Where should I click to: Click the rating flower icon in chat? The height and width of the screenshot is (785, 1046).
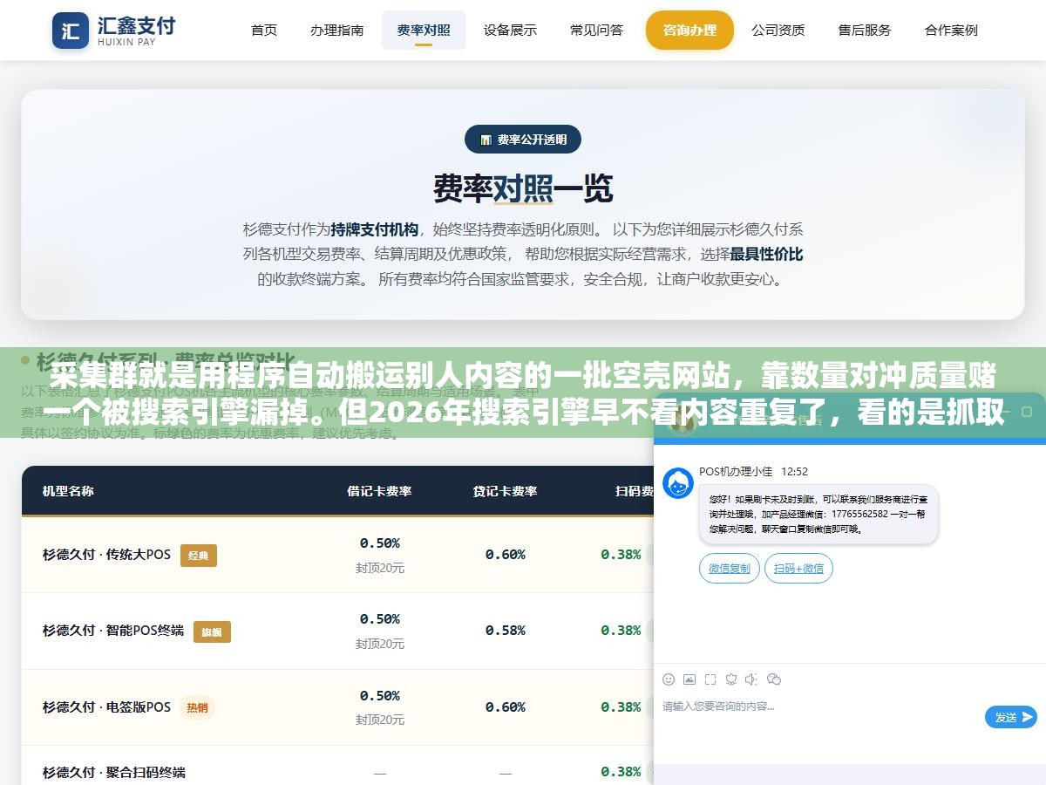(x=731, y=679)
